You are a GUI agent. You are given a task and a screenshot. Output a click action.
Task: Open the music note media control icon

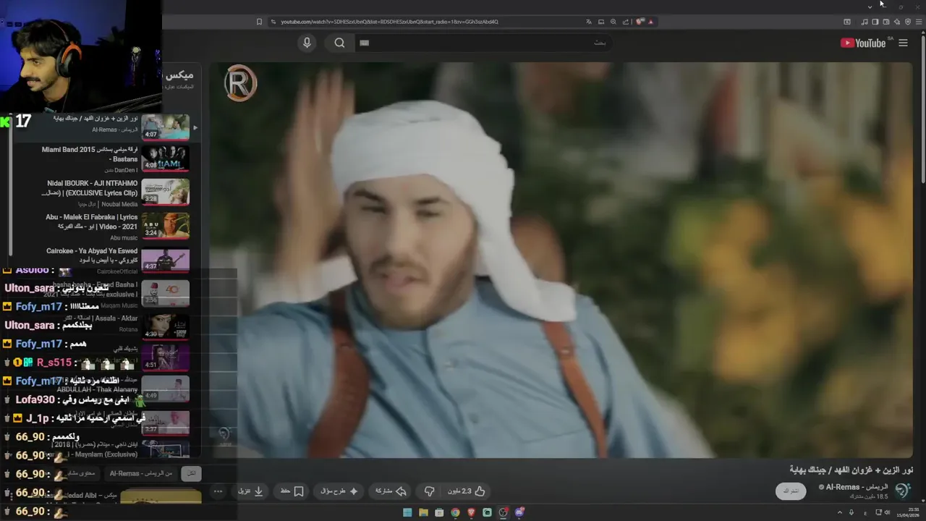coord(865,22)
